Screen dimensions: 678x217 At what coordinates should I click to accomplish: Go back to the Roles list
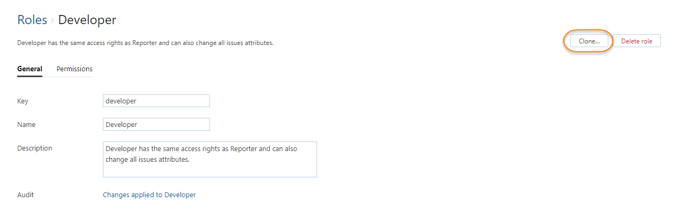[32, 20]
